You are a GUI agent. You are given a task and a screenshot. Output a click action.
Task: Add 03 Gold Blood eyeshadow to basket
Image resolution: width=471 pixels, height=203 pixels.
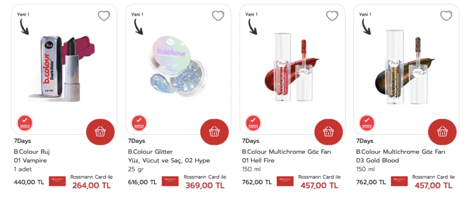coord(442,132)
